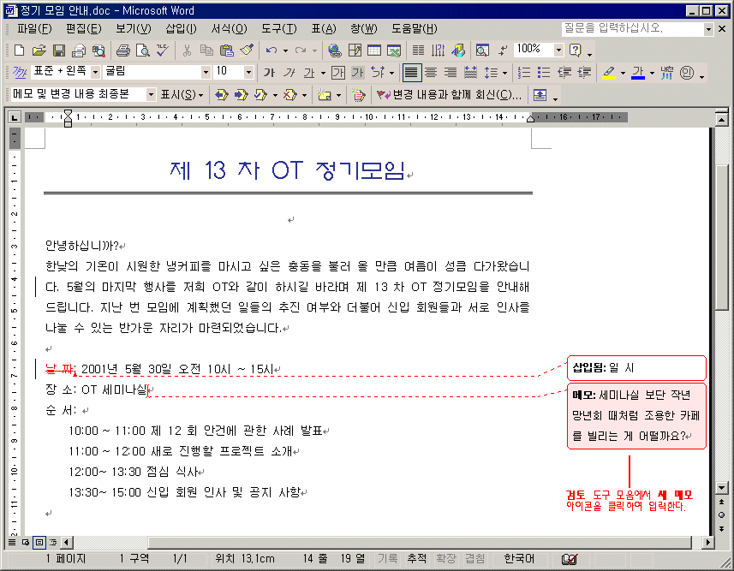Open the font name dropdown showing 굴림
734x571 pixels.
(206, 73)
